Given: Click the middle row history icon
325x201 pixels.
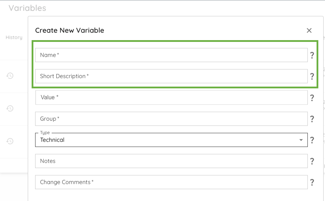Looking at the screenshot, I should 10,108.
